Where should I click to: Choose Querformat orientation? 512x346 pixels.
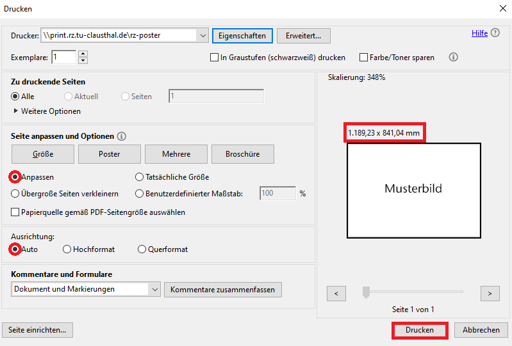coord(142,249)
